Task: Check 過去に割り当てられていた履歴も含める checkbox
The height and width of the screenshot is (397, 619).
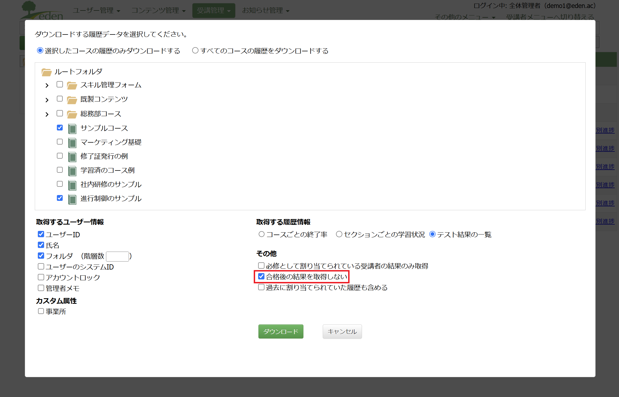Action: tap(261, 287)
